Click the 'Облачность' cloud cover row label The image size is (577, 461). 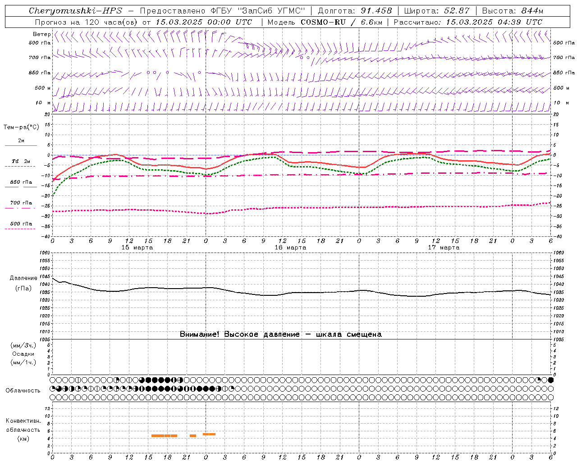pyautogui.click(x=23, y=390)
